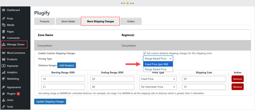The width and height of the screenshot is (255, 110).
Task: Switch to the Store Details tab
Action: (x=68, y=22)
